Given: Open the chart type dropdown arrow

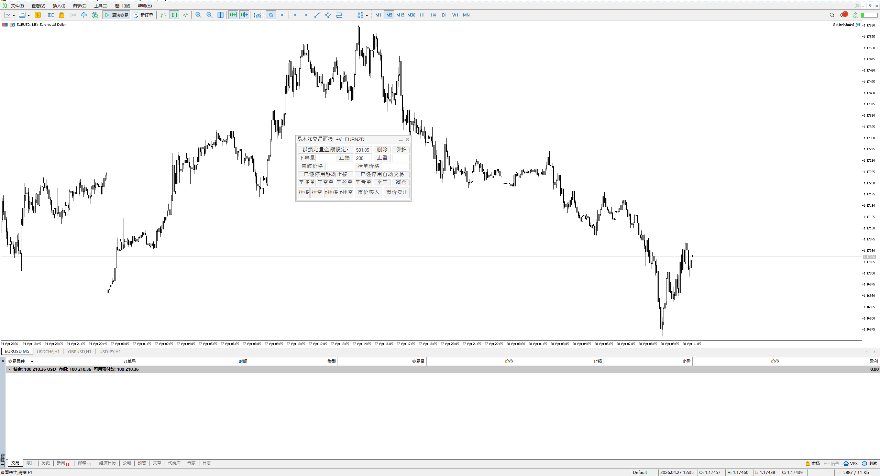Looking at the screenshot, I should tap(14, 15).
